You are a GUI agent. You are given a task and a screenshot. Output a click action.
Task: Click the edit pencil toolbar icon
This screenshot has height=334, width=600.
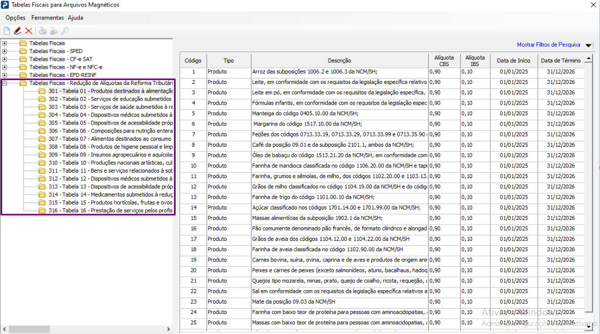[17, 31]
